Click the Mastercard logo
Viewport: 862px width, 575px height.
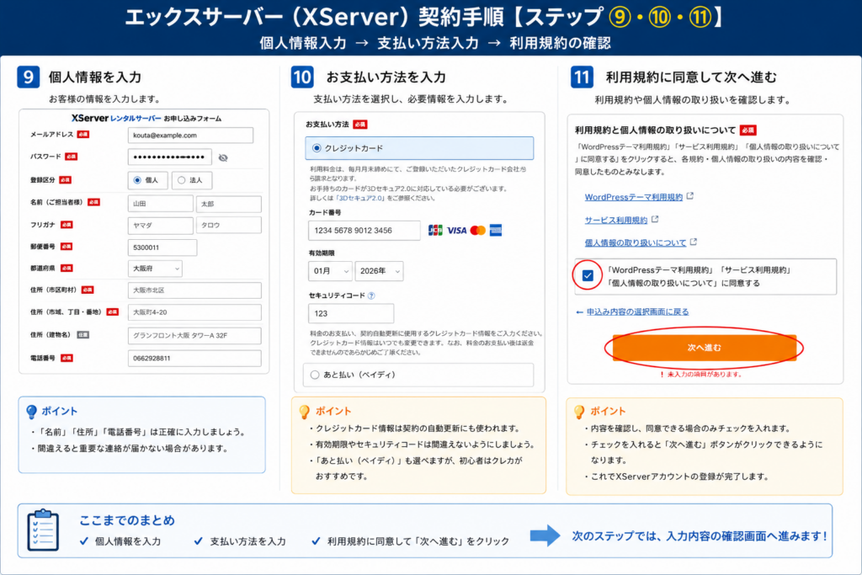coord(478,231)
